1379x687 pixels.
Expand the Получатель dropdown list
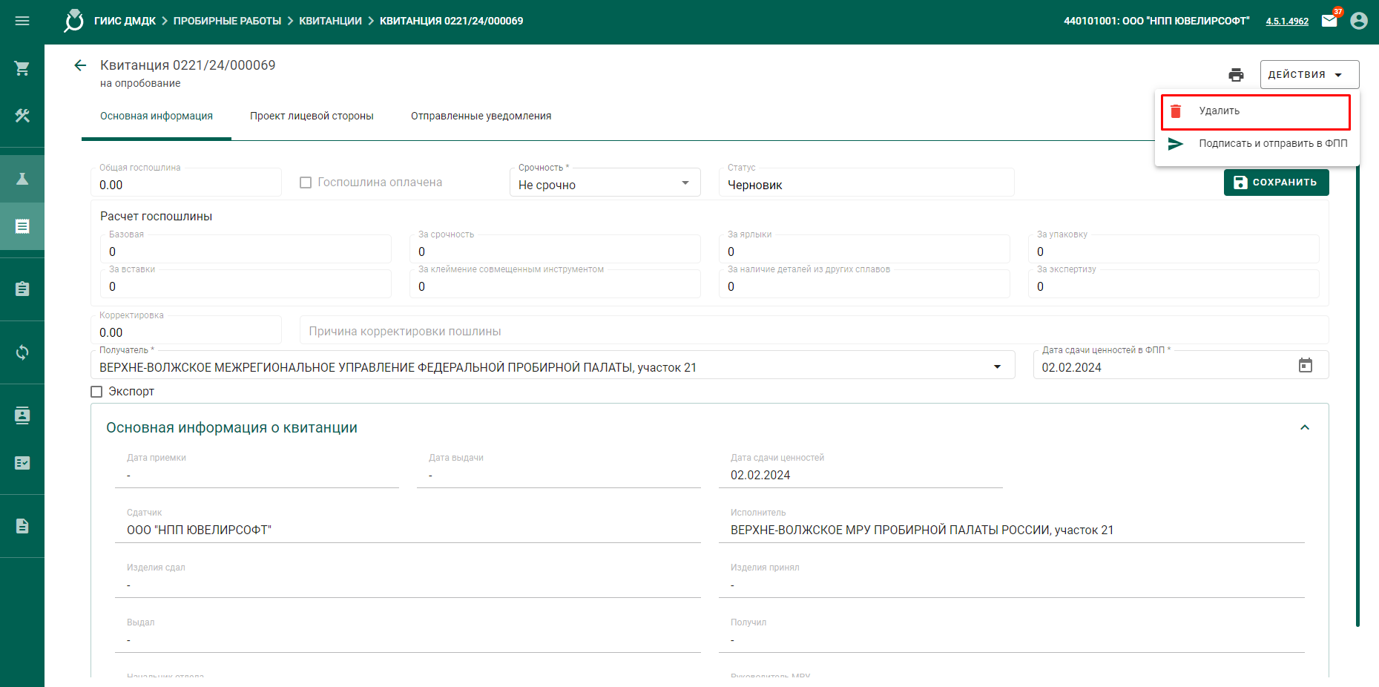point(553,365)
